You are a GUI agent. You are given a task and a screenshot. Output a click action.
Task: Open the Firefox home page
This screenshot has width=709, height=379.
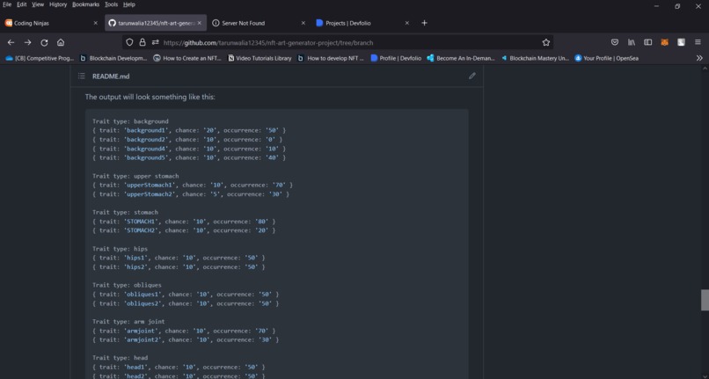pyautogui.click(x=61, y=42)
